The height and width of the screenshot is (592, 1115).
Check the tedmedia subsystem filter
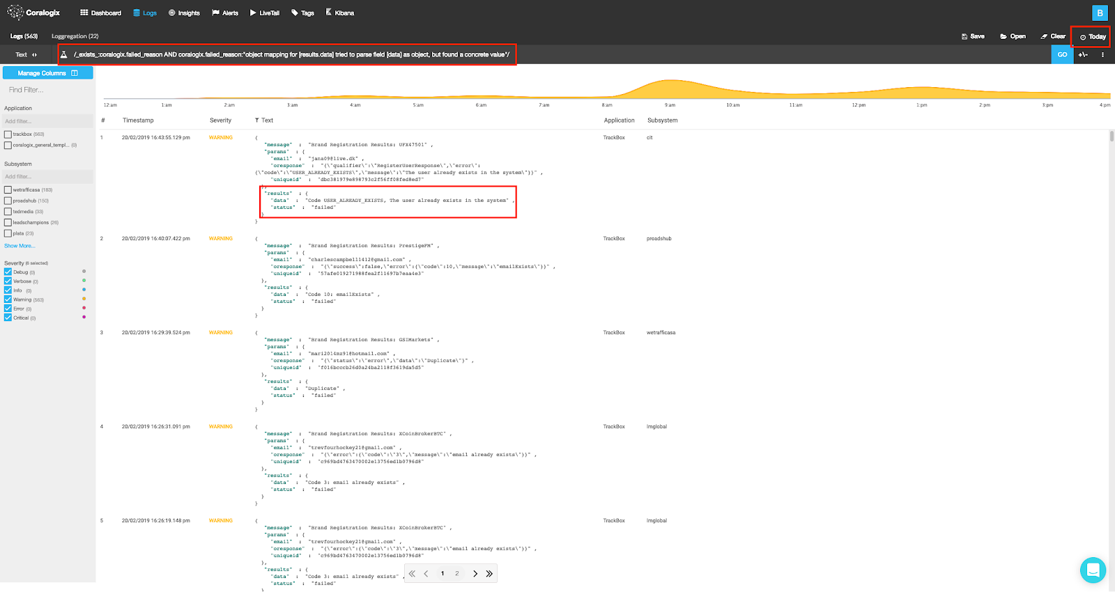(x=8, y=212)
